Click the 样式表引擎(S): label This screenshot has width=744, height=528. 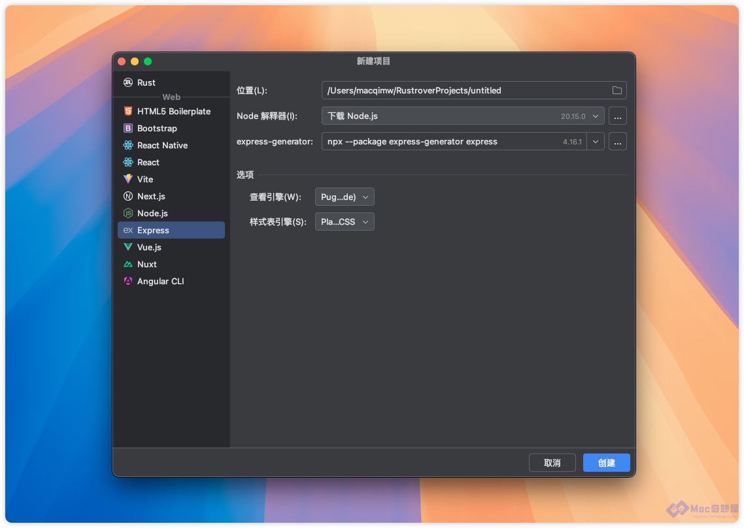[278, 222]
